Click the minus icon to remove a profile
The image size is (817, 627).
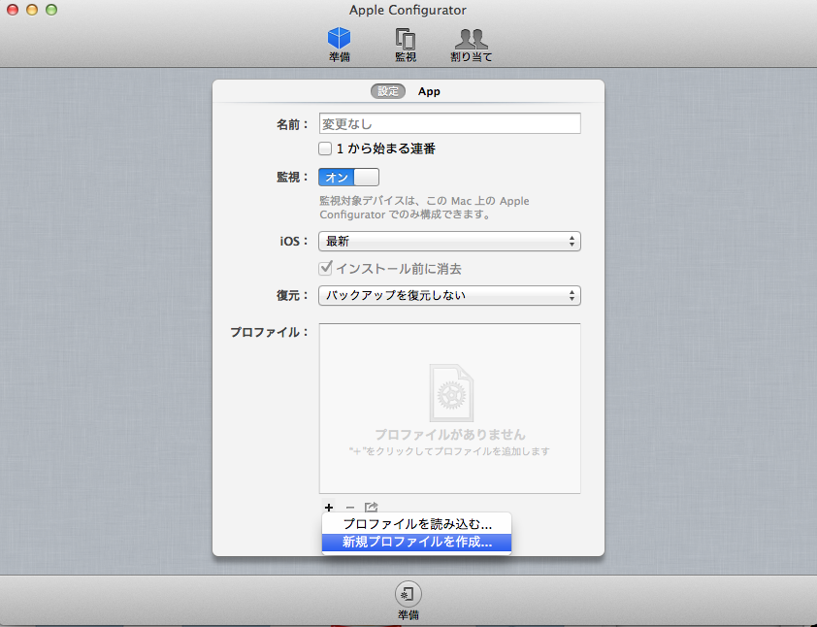350,507
